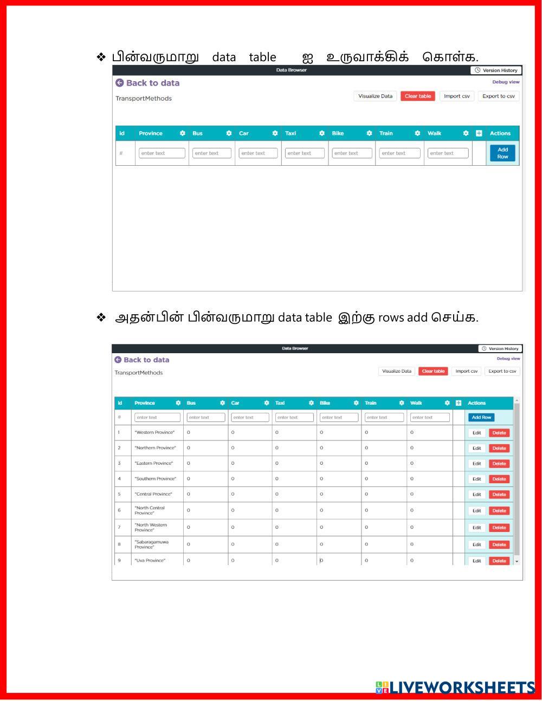Open Version History above the populated table
Image resolution: width=542 pixels, height=701 pixels.
click(500, 348)
